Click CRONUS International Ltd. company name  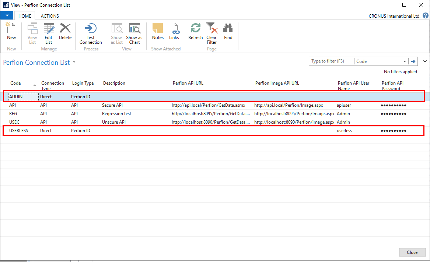click(x=394, y=16)
